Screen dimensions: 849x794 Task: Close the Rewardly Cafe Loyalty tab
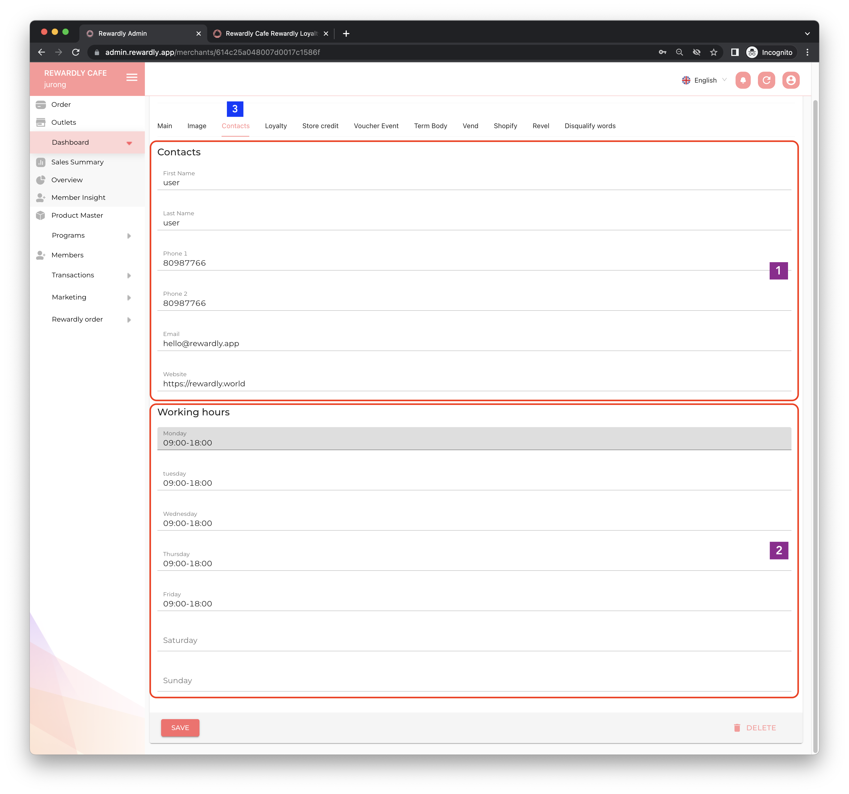[326, 33]
